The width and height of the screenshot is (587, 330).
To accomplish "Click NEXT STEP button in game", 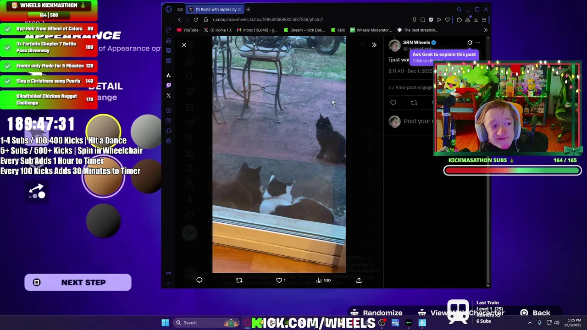I will pos(78,282).
